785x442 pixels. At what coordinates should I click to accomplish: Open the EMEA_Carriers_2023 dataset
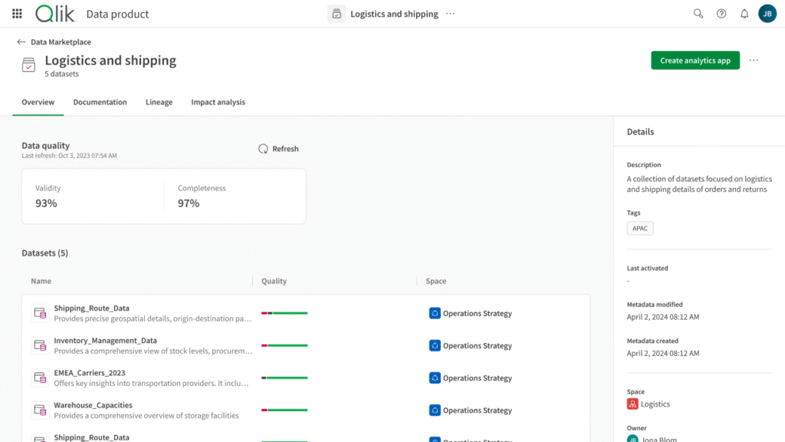point(90,373)
